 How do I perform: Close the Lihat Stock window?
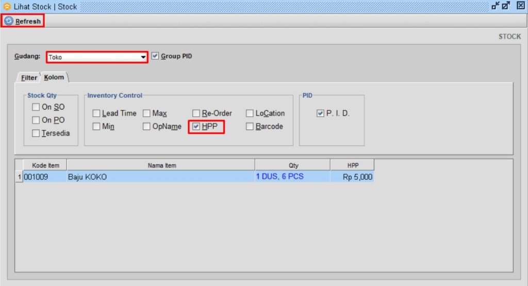point(520,6)
